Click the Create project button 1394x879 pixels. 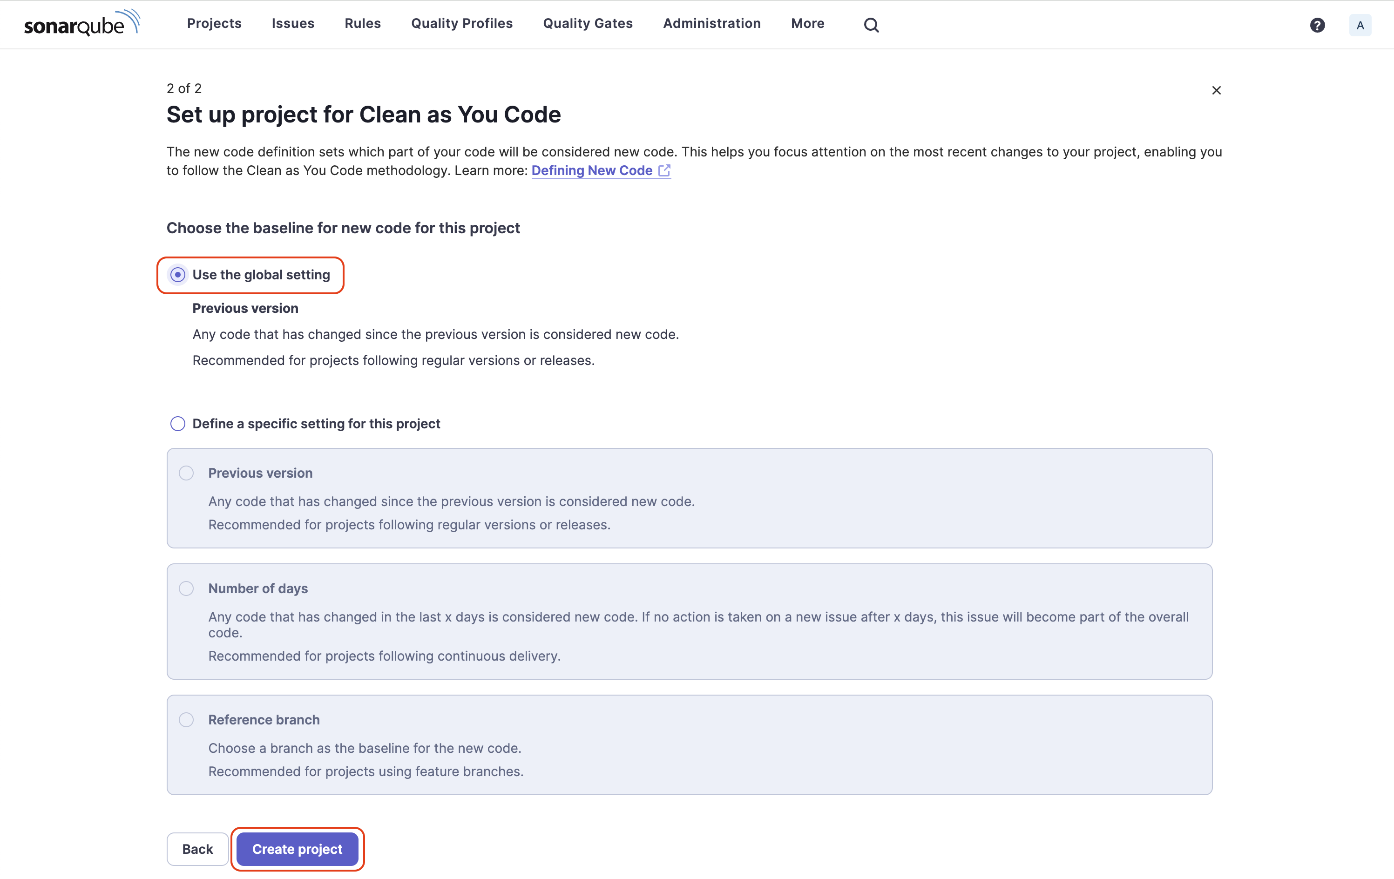(x=297, y=849)
